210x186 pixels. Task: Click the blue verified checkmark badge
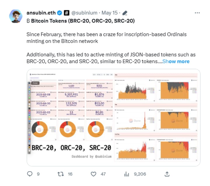[x=60, y=13]
